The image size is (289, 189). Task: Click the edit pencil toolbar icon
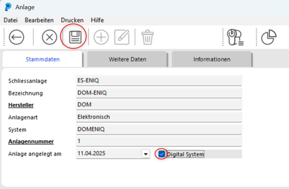[x=122, y=37]
